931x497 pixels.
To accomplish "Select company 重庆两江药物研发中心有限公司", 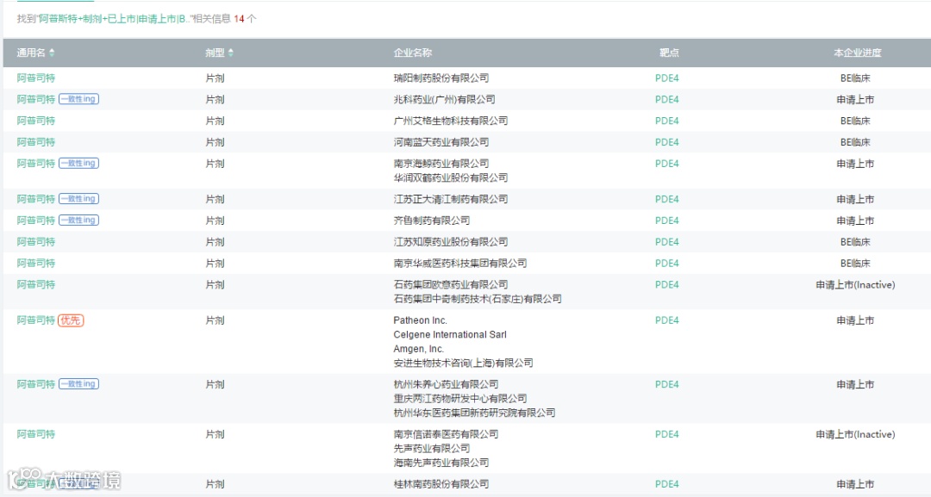I will 460,398.
